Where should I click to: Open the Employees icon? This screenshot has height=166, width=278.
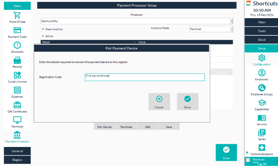click(x=262, y=73)
